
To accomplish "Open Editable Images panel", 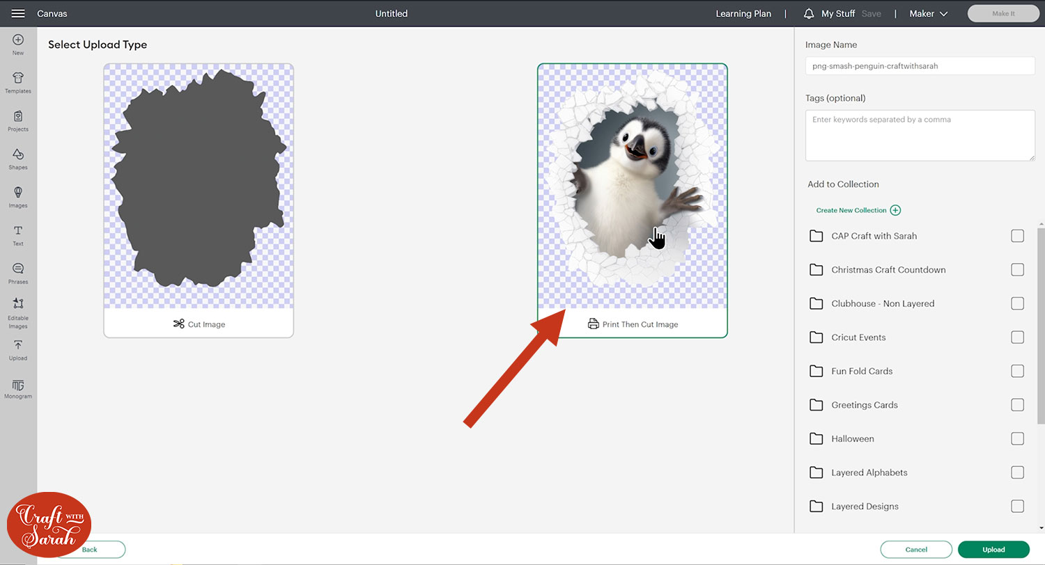I will 18,313.
